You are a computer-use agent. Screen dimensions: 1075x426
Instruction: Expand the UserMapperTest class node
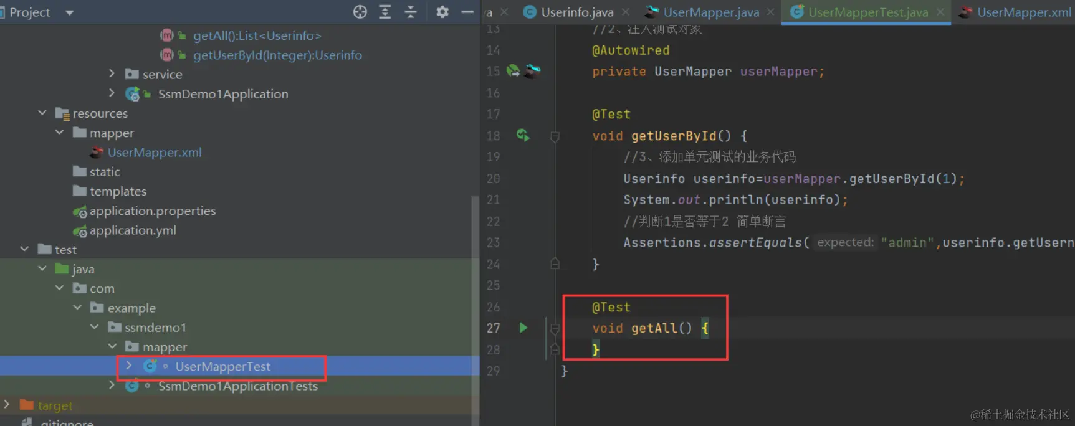[x=129, y=366]
